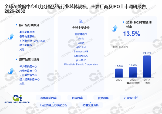Click the 2025 axis label

[119, 80]
